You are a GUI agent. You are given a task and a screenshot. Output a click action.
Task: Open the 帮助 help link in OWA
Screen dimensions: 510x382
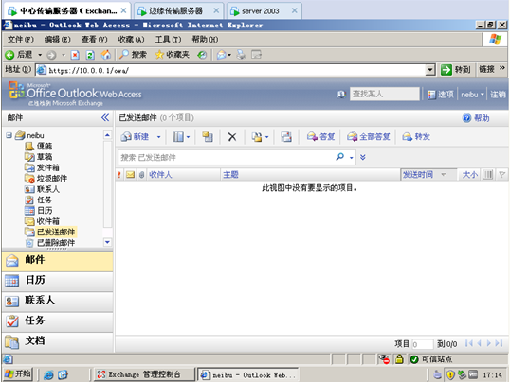pyautogui.click(x=476, y=118)
